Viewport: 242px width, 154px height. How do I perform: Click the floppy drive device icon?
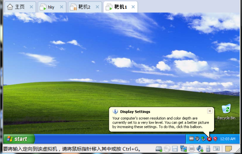click(175, 149)
